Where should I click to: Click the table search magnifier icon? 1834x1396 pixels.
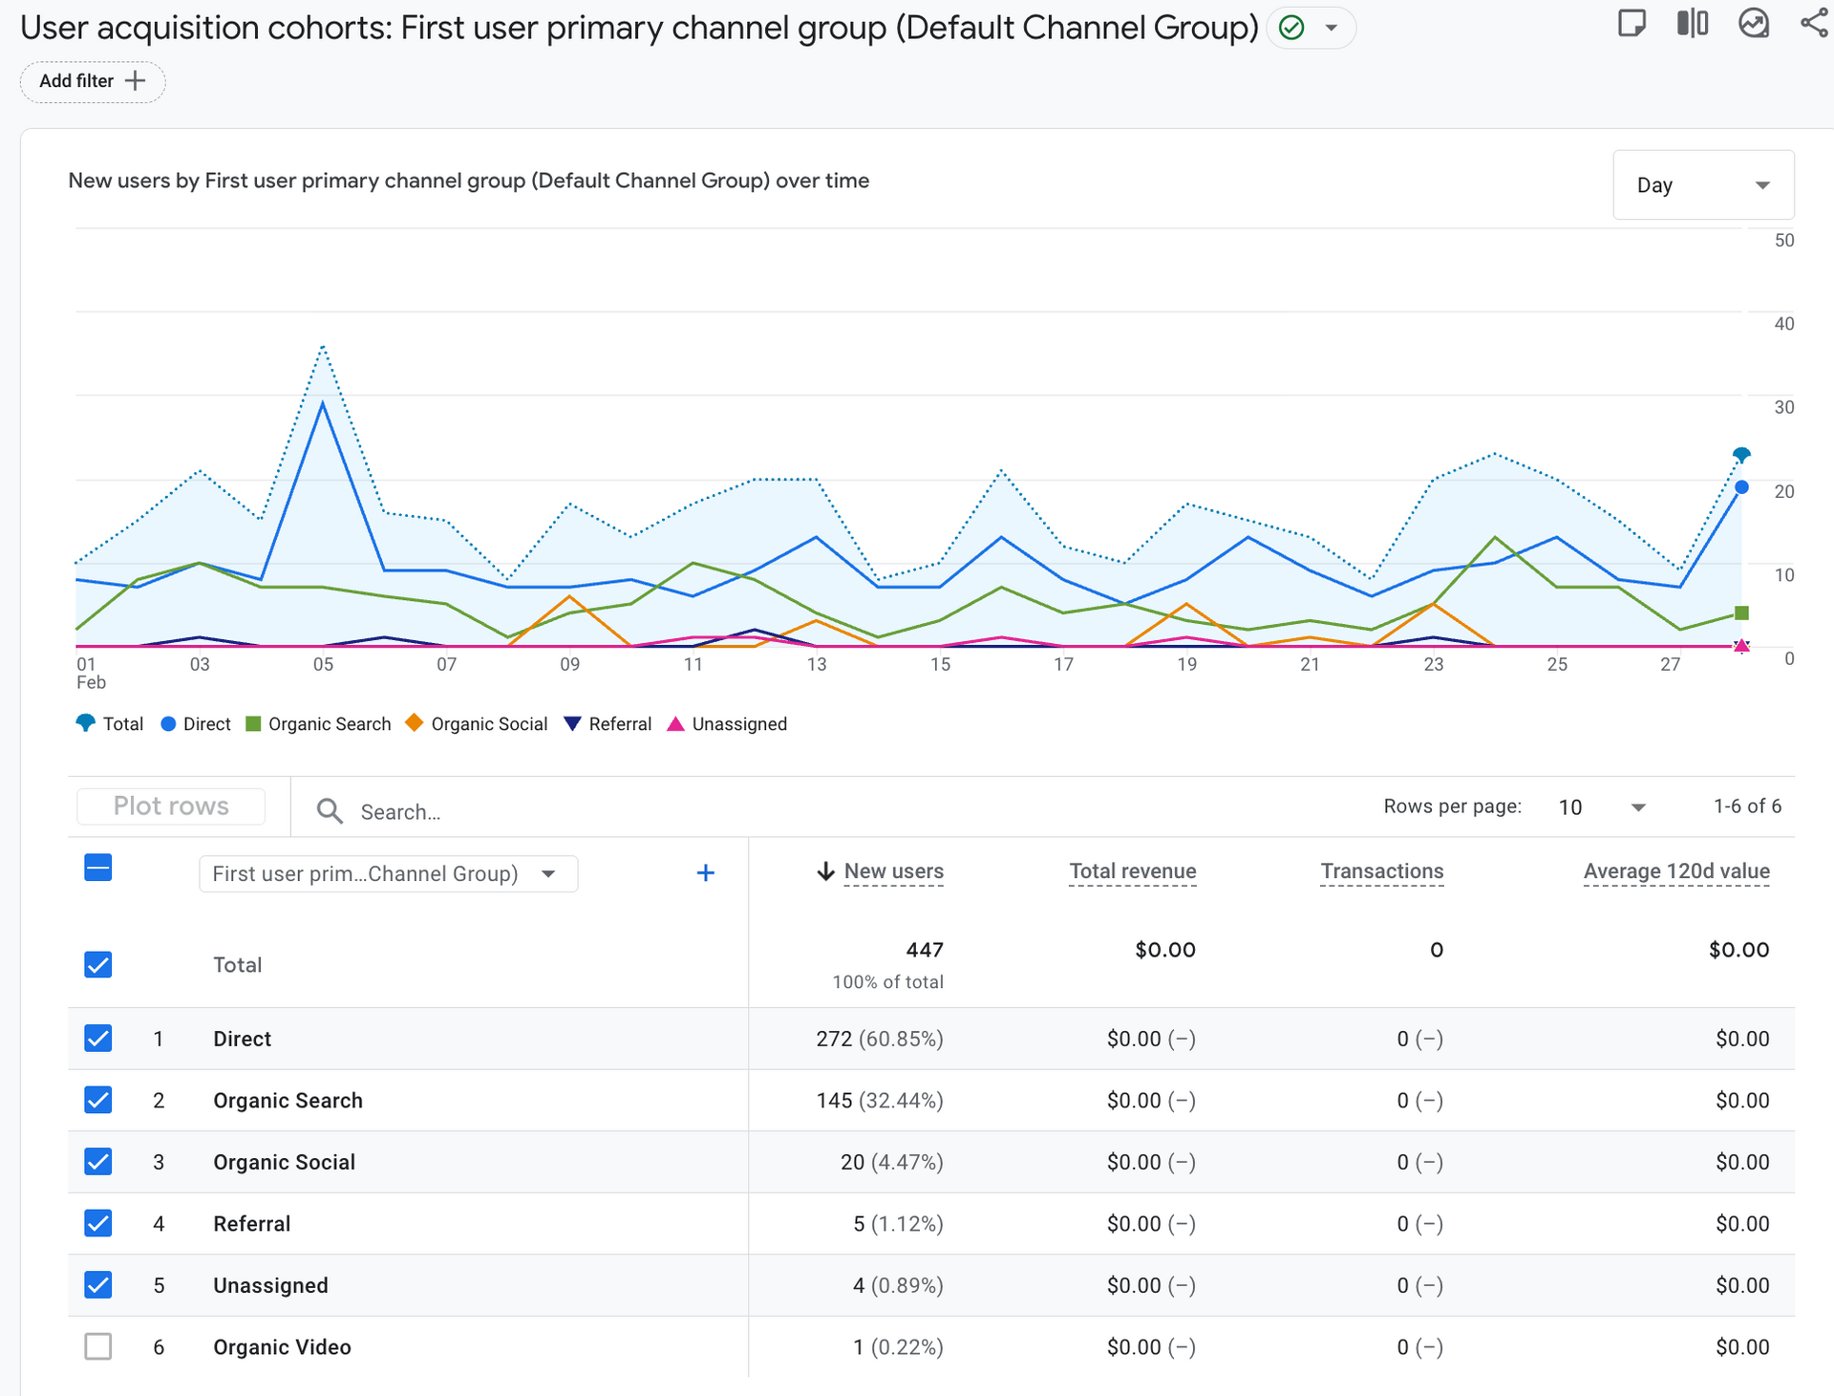tap(330, 811)
